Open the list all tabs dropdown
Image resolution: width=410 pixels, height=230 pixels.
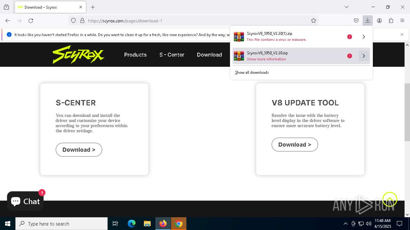347,7
